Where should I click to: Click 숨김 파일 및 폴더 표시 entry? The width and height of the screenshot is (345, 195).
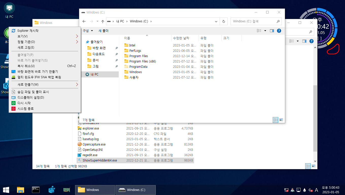tap(45, 92)
